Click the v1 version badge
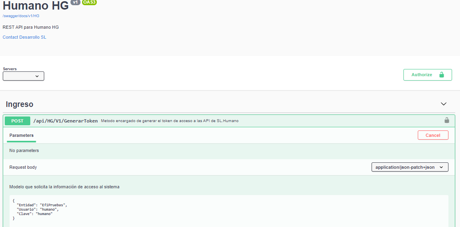The width and height of the screenshot is (460, 227). pyautogui.click(x=75, y=2)
